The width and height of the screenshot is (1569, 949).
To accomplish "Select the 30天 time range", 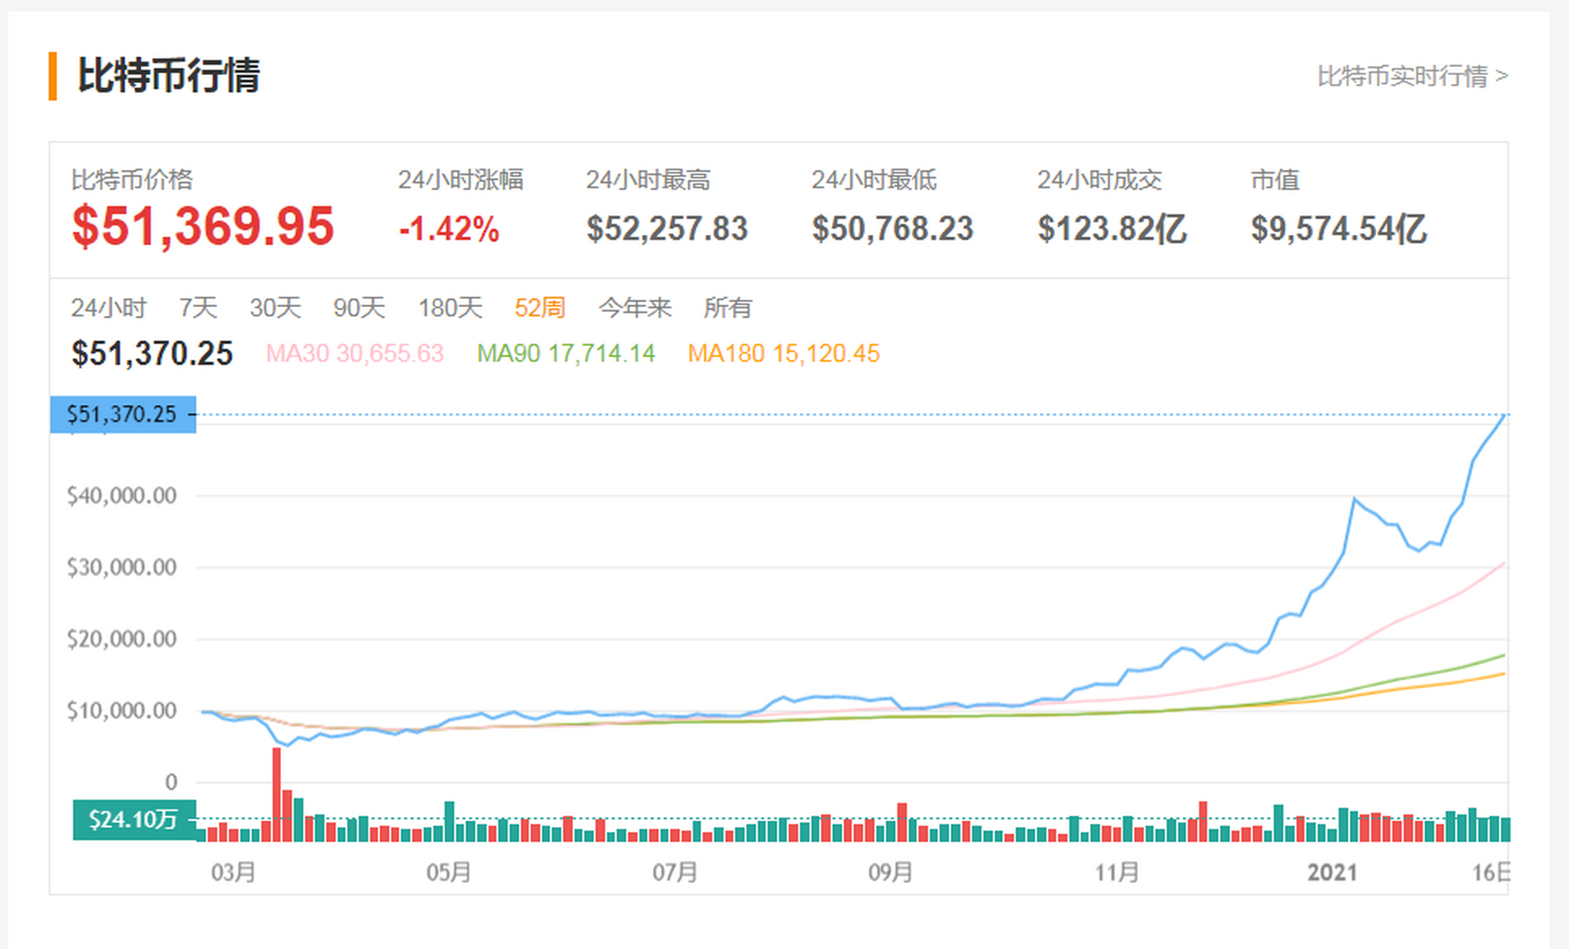I will (274, 307).
